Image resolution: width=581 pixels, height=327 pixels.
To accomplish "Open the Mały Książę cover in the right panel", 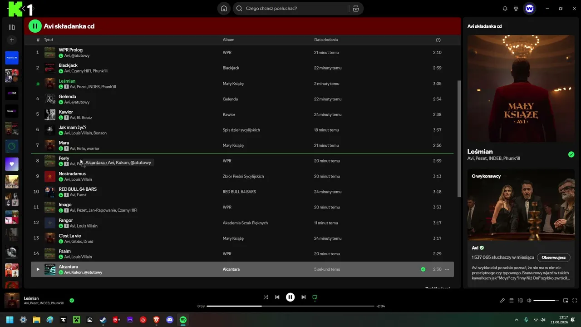I will coord(521,89).
